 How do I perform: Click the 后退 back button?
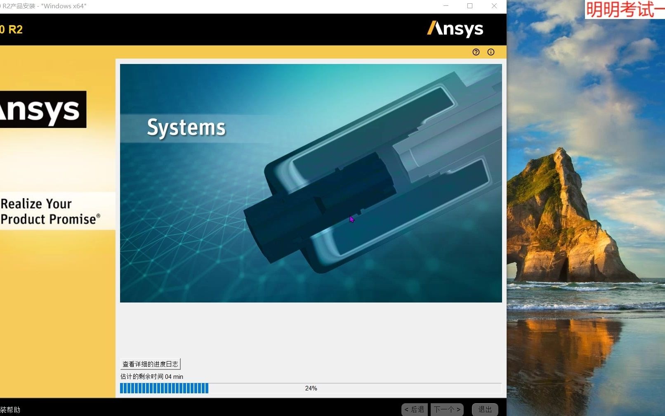coord(415,409)
